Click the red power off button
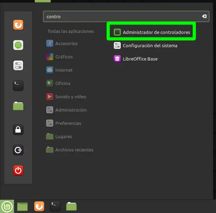The height and width of the screenshot is (213, 216). click(x=18, y=170)
